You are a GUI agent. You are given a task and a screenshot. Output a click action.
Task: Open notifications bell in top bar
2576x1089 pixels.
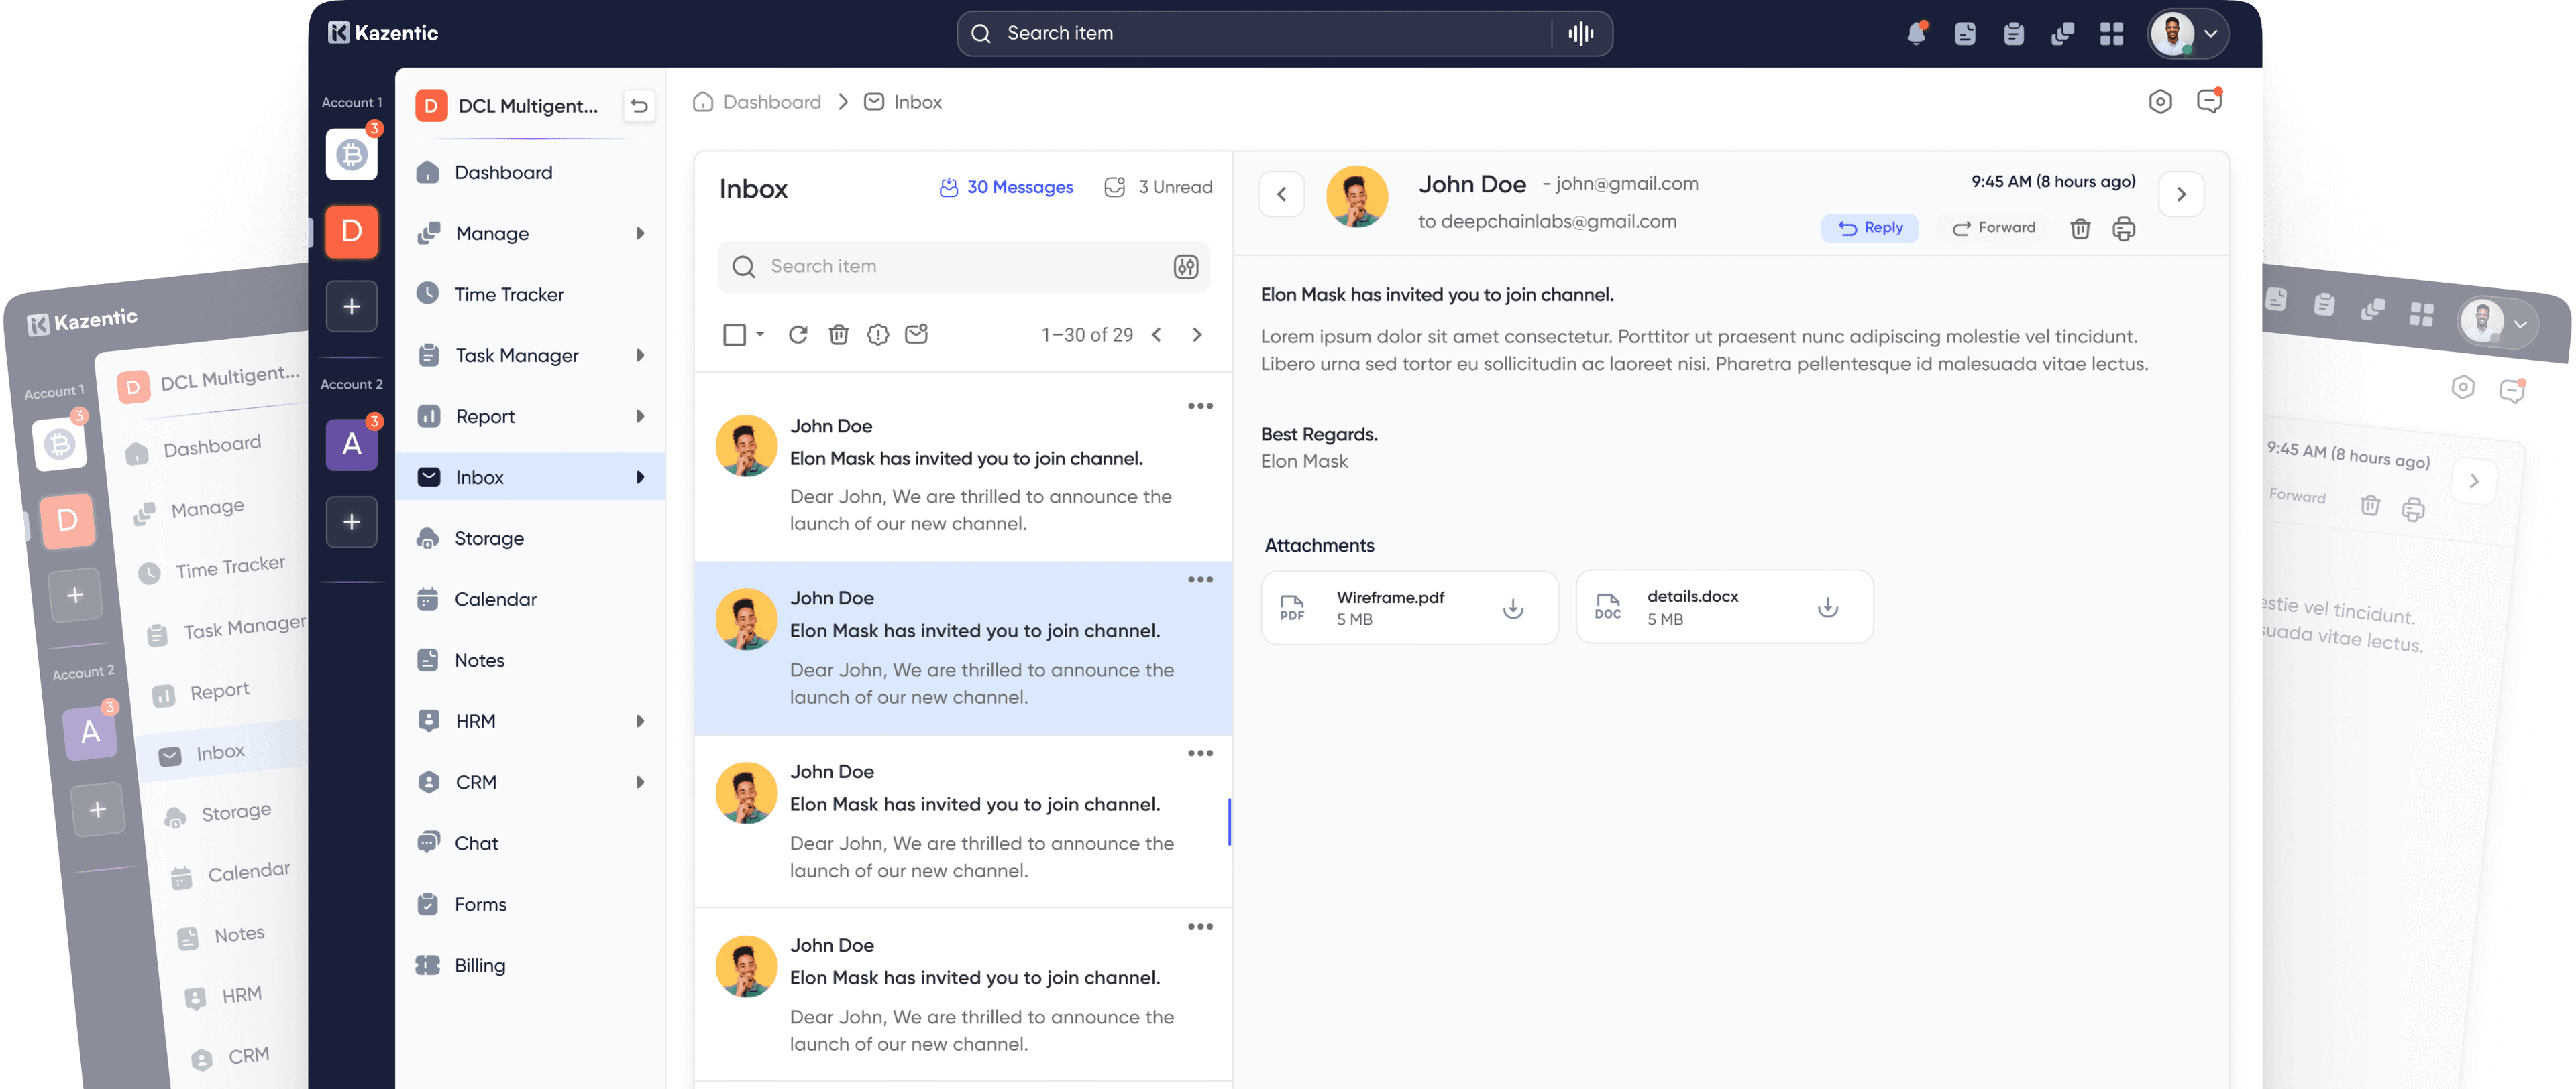click(1915, 33)
